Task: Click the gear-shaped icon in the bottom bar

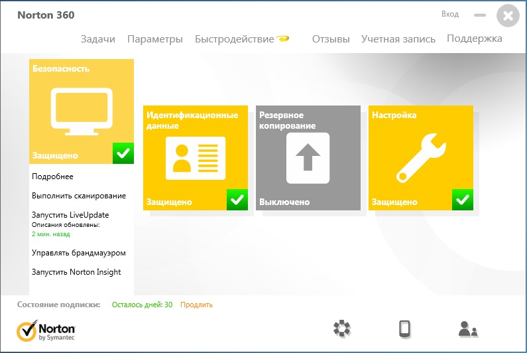Action: (342, 328)
